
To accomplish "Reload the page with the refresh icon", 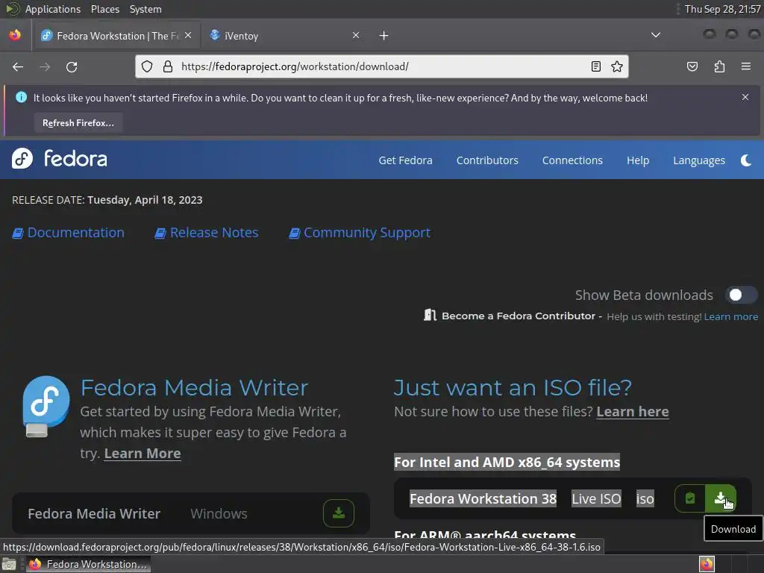I will point(72,66).
